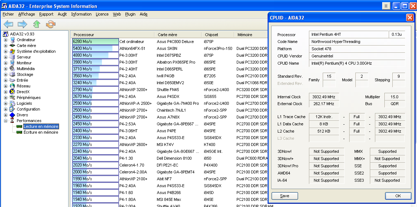Expand the Logiciels tree node

tap(5, 103)
